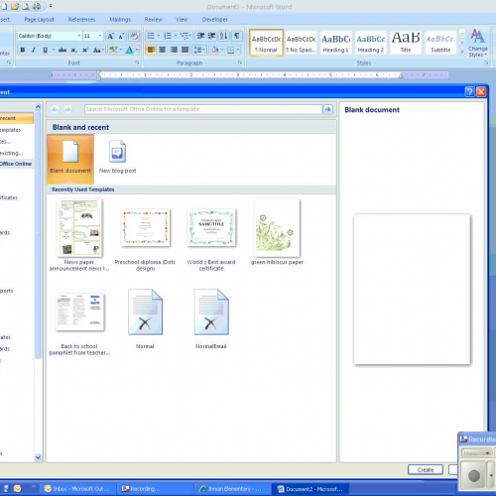Open the Menu dropdown in Recording window

click(x=476, y=453)
